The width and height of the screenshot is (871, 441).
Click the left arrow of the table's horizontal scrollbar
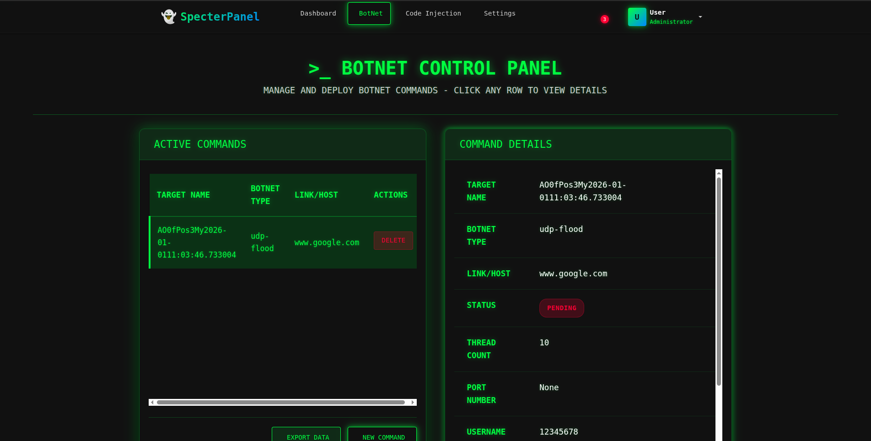point(152,403)
